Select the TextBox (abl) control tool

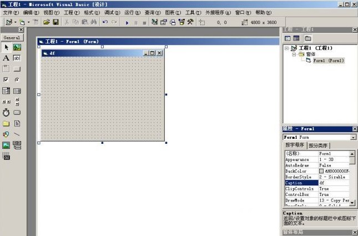(x=17, y=58)
